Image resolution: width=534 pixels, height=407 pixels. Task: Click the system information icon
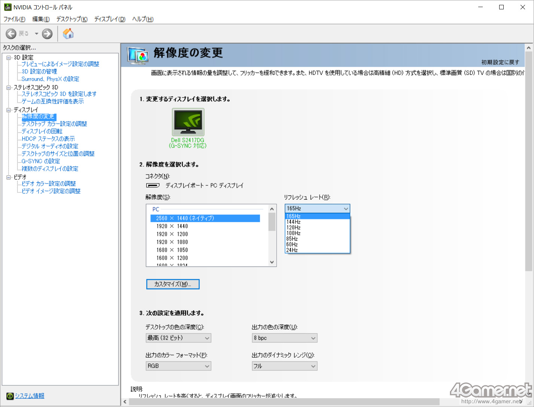[x=10, y=396]
